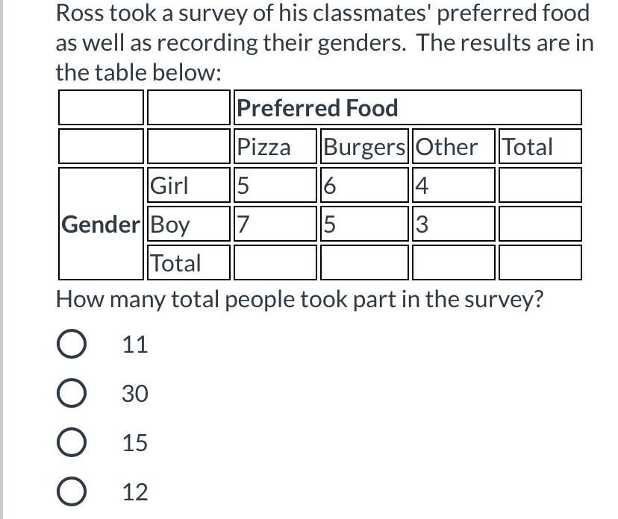
Task: Select the Boy row label cell
Action: (188, 224)
